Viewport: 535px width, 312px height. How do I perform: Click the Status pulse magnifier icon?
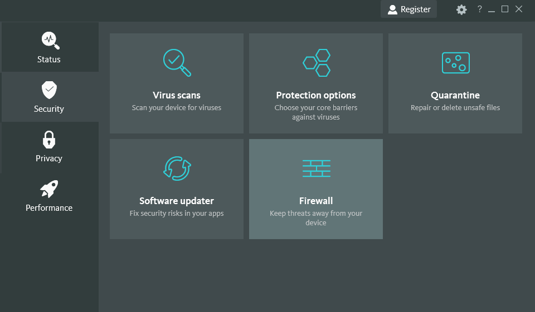click(50, 40)
